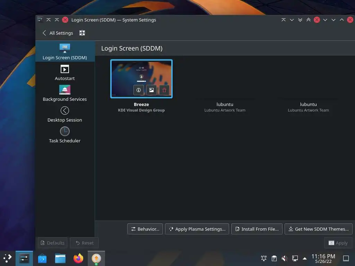Screen dimensions: 355x266
Task: Click Install From File... button
Action: click(x=257, y=229)
